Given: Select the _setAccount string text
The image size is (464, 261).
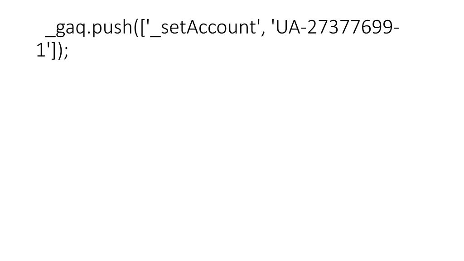Looking at the screenshot, I should coord(203,28).
